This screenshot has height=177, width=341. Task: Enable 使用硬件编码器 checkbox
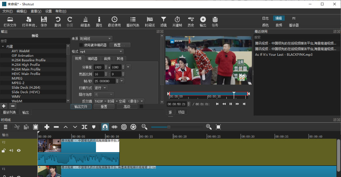pyautogui.click(x=81, y=45)
